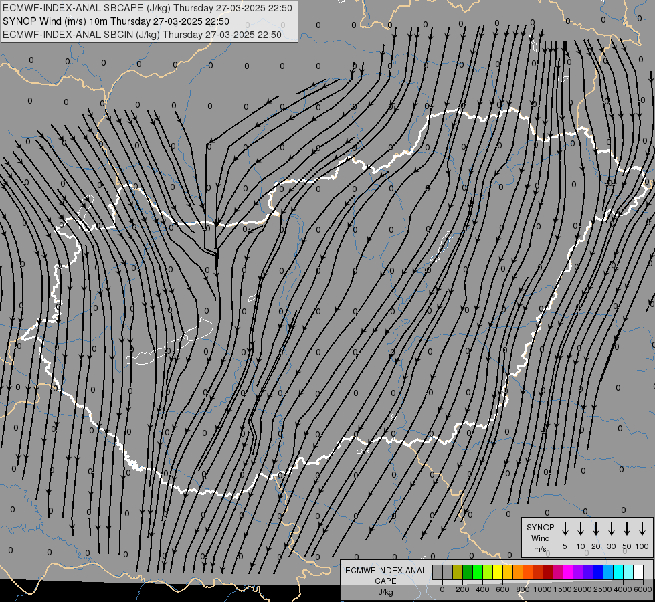Pick the sky blue CAPE legend swatch

pos(607,573)
